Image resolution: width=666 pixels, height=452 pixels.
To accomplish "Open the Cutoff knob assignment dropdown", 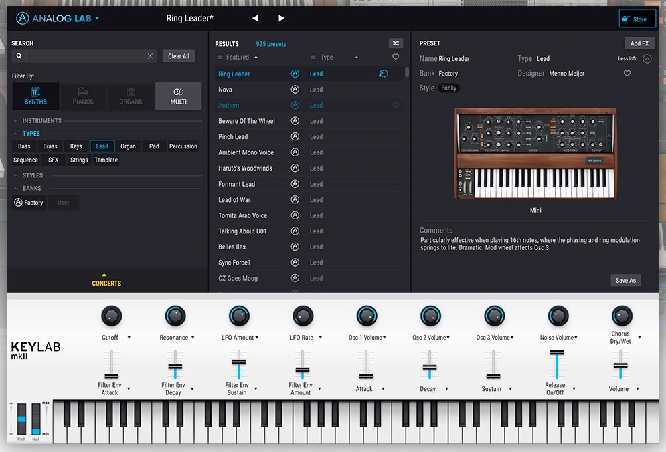I will tap(129, 338).
